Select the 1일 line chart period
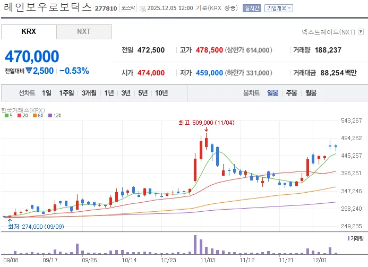 click(47, 93)
